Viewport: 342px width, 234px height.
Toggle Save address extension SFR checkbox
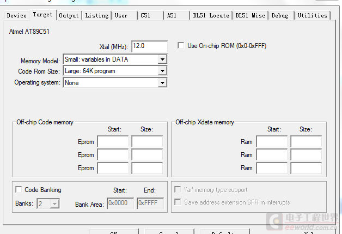pyautogui.click(x=178, y=202)
